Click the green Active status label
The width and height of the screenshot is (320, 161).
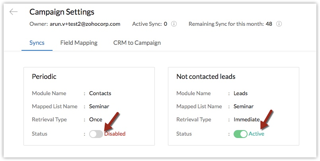point(256,134)
